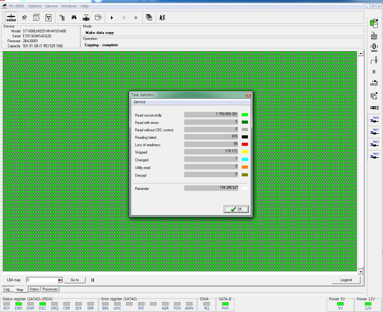This screenshot has height=312, width=383.
Task: Click the binoculars search icon
Action: point(74,18)
